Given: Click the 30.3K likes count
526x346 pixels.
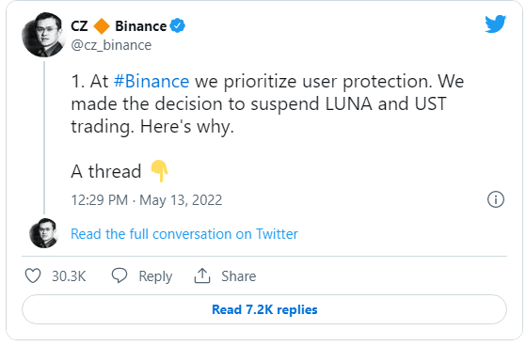Looking at the screenshot, I should coord(69,276).
